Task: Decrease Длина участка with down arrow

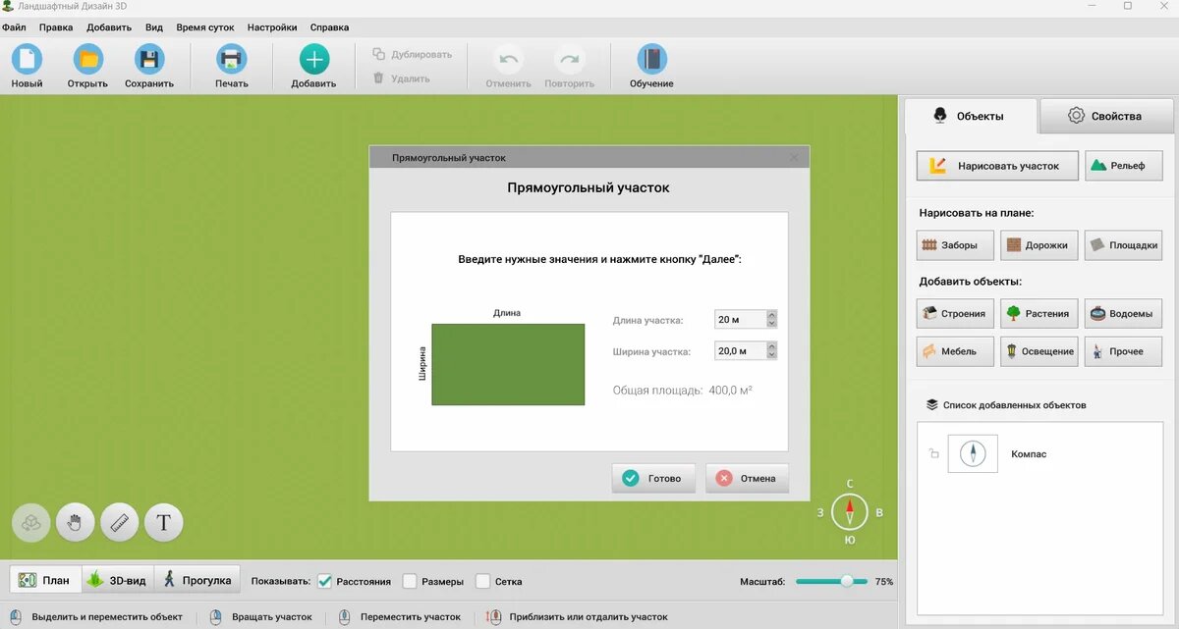Action: (x=771, y=324)
